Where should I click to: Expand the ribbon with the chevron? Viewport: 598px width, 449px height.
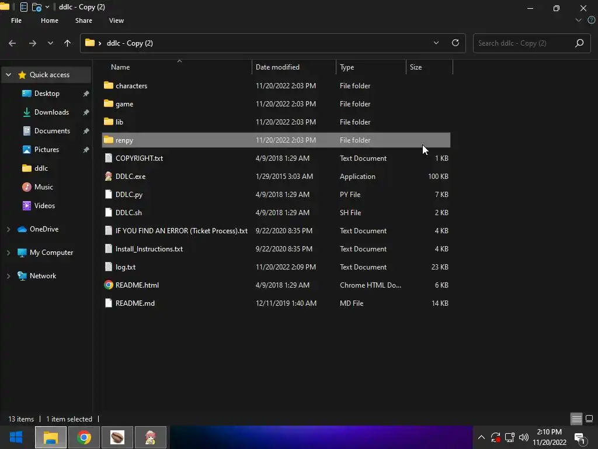click(x=579, y=20)
